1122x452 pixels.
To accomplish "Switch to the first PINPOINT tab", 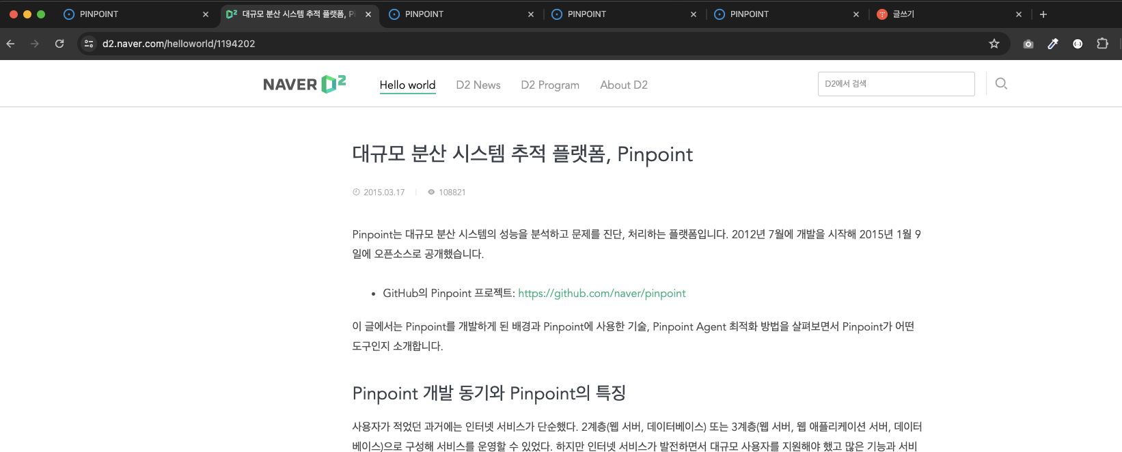I will (135, 14).
